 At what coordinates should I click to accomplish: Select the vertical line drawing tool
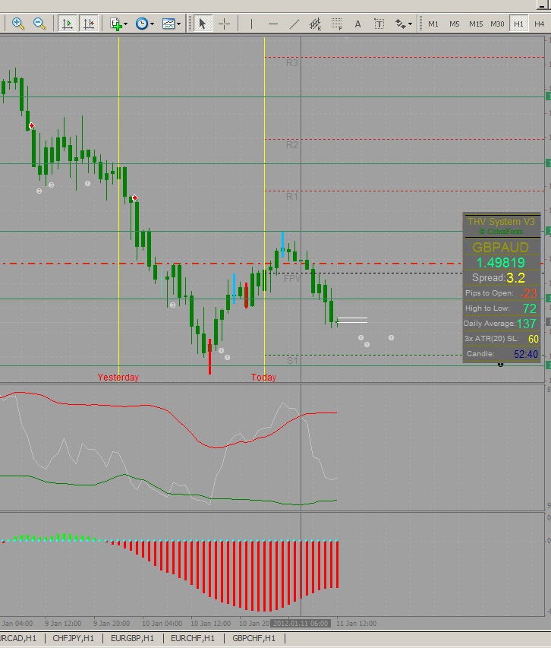click(251, 24)
